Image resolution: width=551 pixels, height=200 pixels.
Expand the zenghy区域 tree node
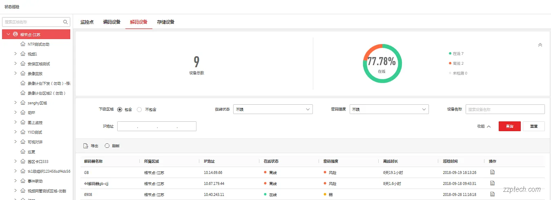click(16, 103)
